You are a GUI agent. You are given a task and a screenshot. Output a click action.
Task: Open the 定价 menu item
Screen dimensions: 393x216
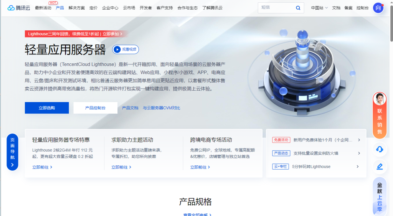(x=93, y=8)
